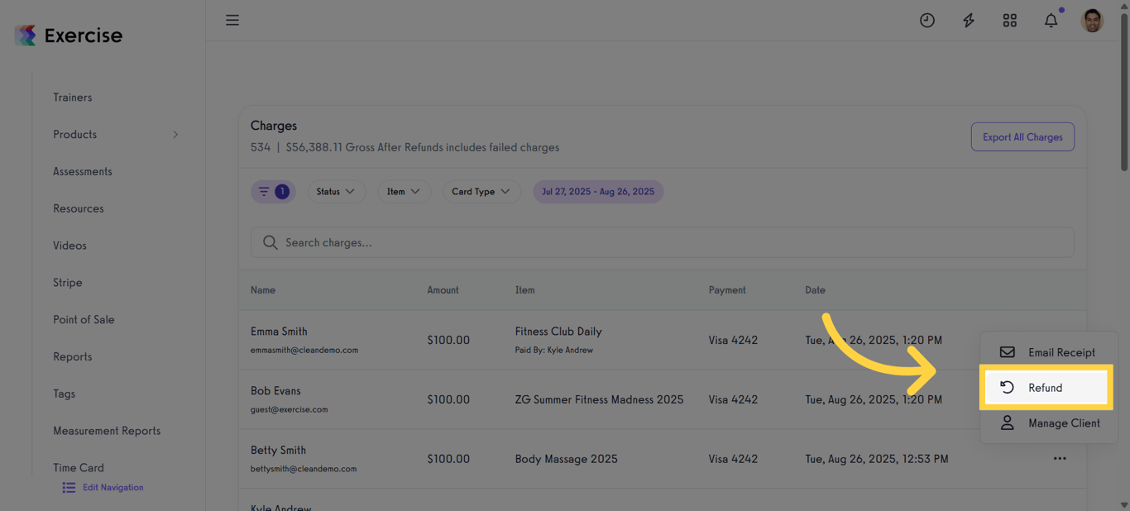Choose Email Receipt in context menu
Image resolution: width=1130 pixels, height=511 pixels.
pos(1061,352)
